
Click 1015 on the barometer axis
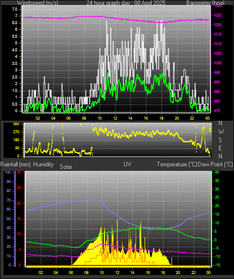(x=217, y=34)
